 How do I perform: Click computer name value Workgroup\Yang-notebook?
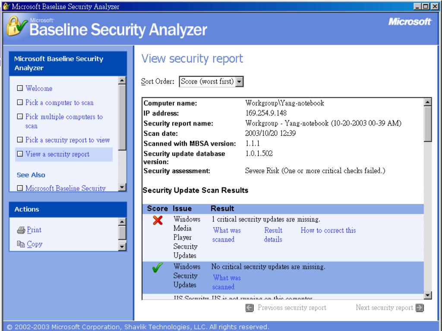pyautogui.click(x=284, y=103)
